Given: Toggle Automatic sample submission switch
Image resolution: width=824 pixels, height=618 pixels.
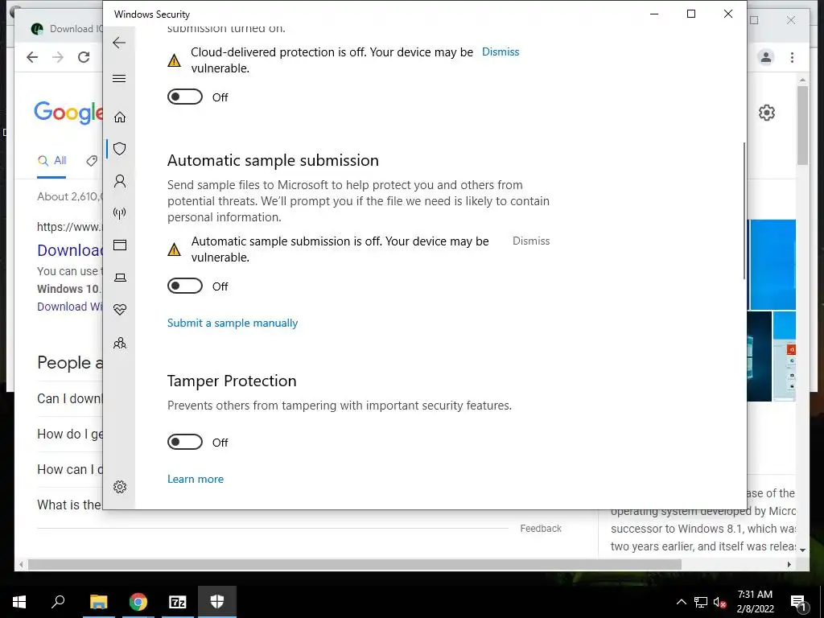Looking at the screenshot, I should tap(185, 286).
